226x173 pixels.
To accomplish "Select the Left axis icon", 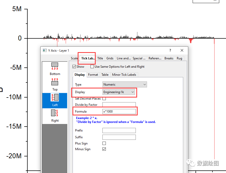I will pyautogui.click(x=55, y=98).
